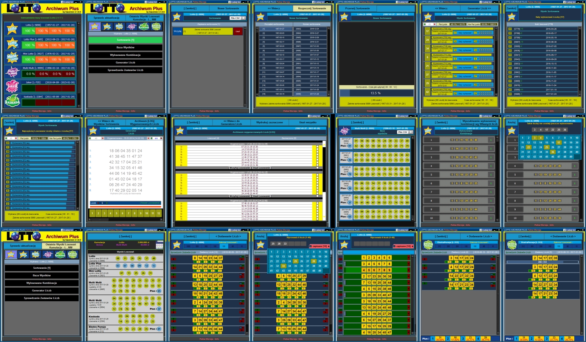Click the Nowe Sortowanie button

click(x=228, y=8)
